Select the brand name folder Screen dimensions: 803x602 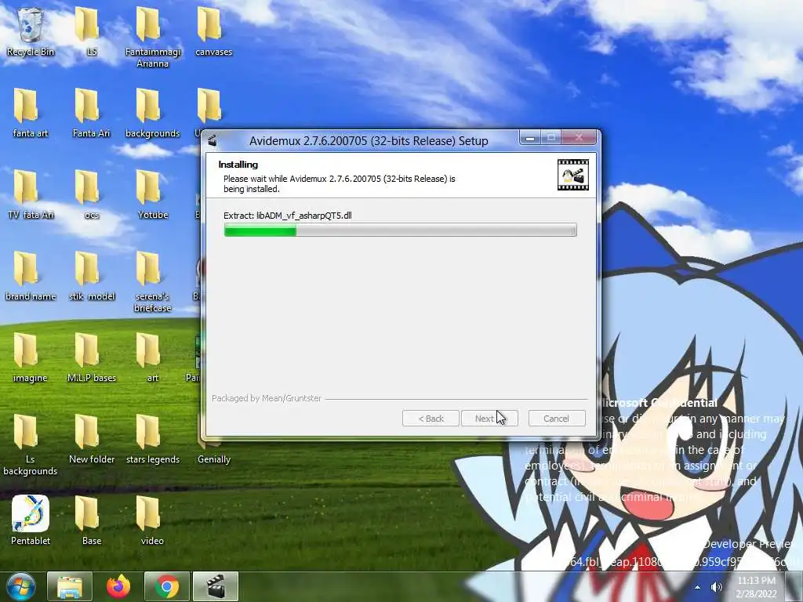tap(31, 276)
